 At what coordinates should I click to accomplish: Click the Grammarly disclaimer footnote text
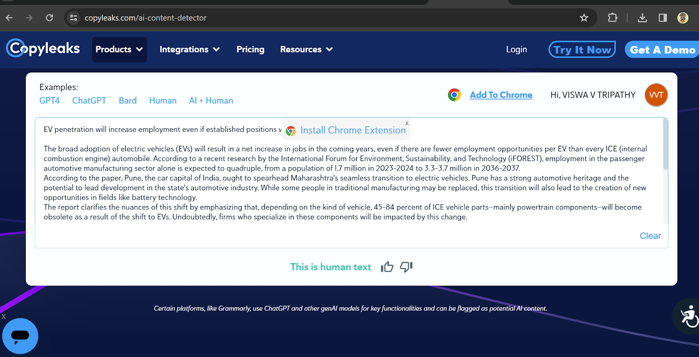pyautogui.click(x=350, y=308)
